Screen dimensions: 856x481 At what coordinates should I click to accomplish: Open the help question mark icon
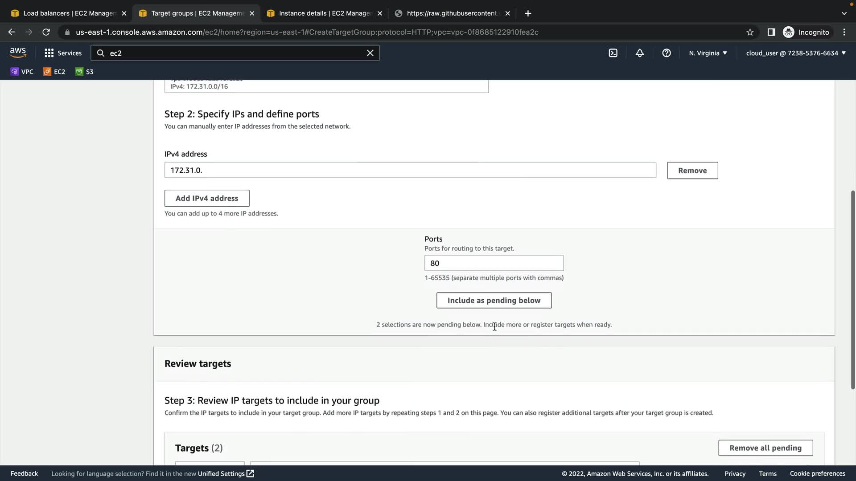pyautogui.click(x=667, y=53)
